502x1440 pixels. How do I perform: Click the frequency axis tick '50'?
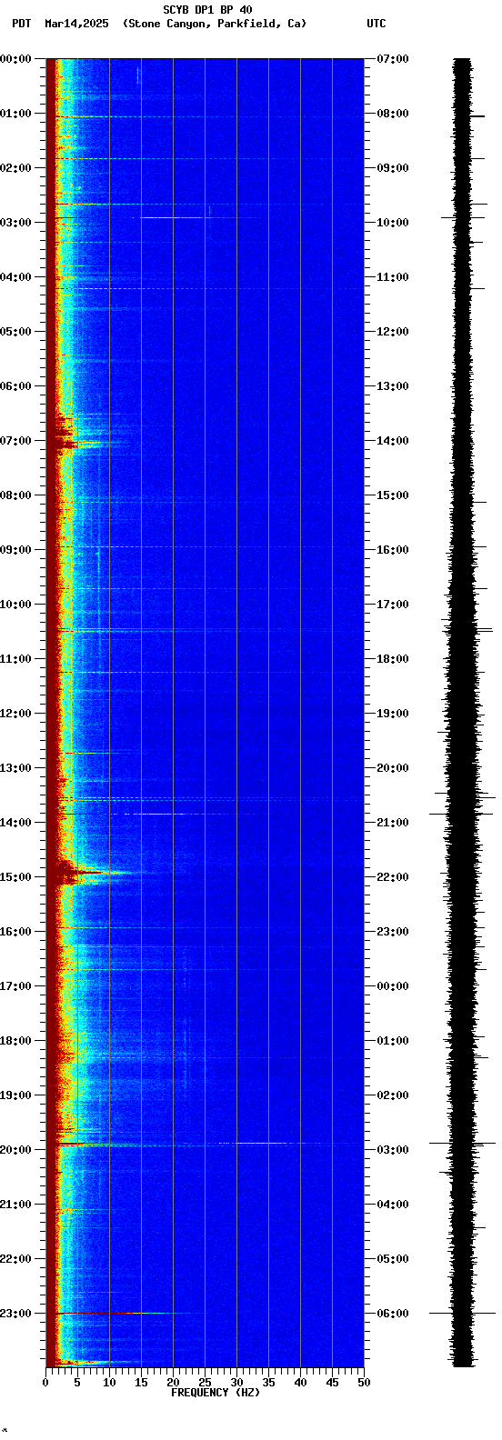pos(364,1383)
